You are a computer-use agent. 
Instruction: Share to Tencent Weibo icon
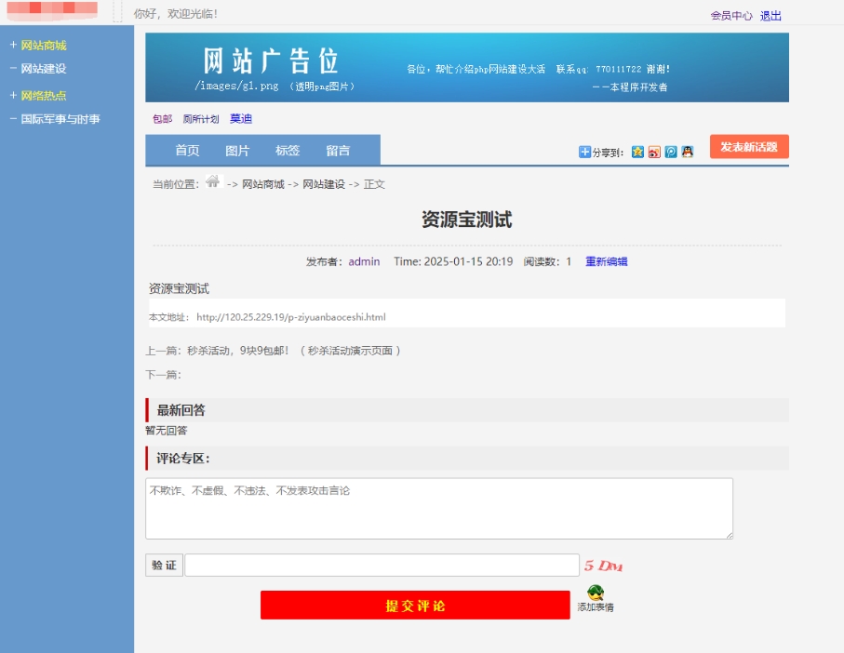671,152
